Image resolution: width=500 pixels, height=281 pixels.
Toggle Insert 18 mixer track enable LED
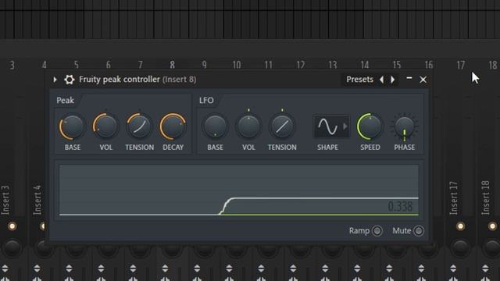(492, 226)
